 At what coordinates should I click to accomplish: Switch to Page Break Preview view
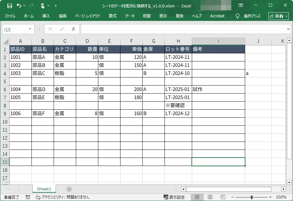point(222,197)
